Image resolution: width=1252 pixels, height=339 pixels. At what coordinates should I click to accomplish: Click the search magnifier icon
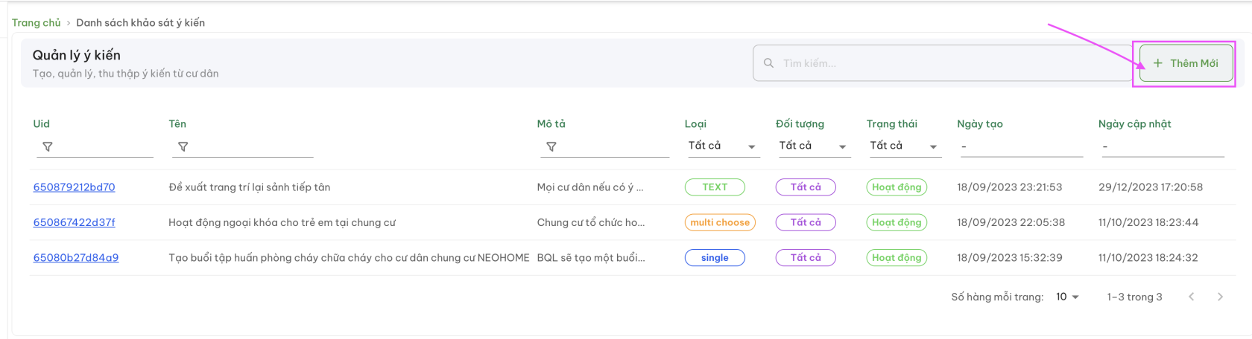click(x=768, y=63)
